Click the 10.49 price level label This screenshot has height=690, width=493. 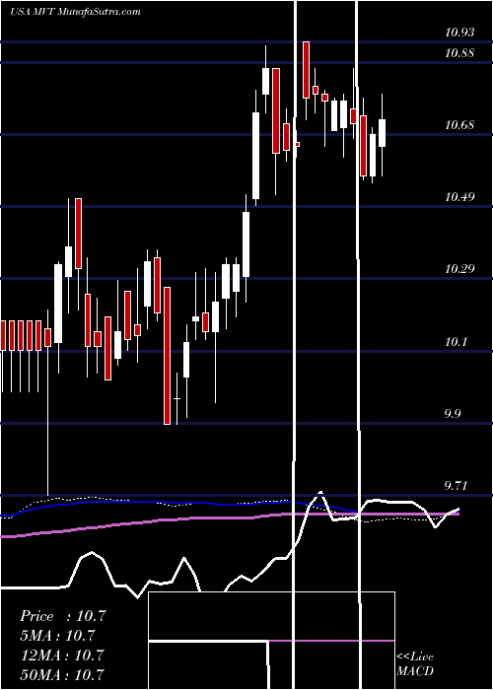(x=459, y=197)
